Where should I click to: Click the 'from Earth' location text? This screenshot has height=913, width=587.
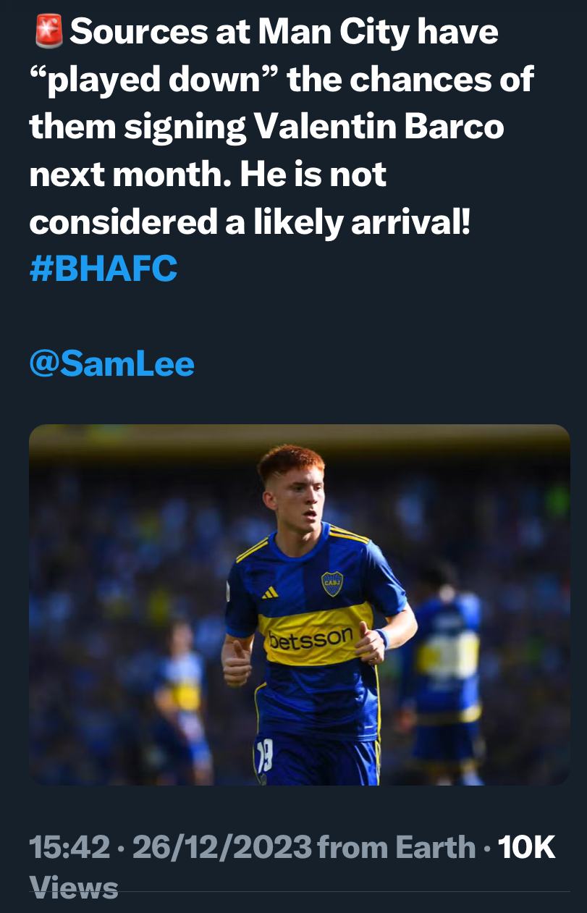click(x=397, y=847)
